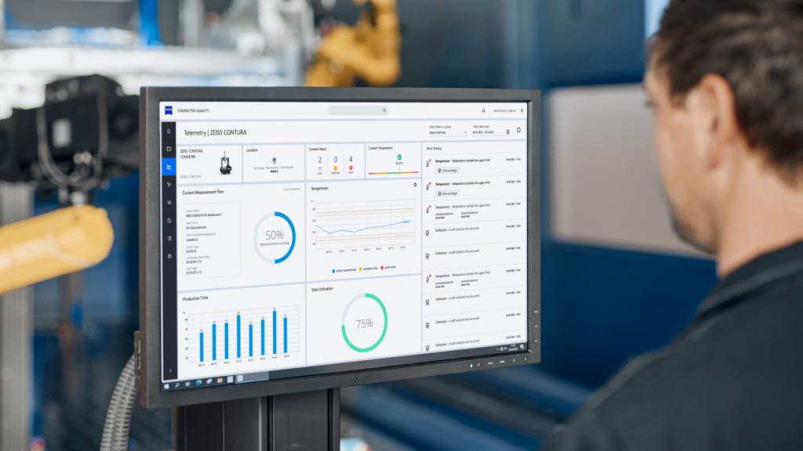The height and width of the screenshot is (451, 803).
Task: Toggle the AMBIENT TEMPERATURE legend entry below the chart
Action: pyautogui.click(x=368, y=268)
